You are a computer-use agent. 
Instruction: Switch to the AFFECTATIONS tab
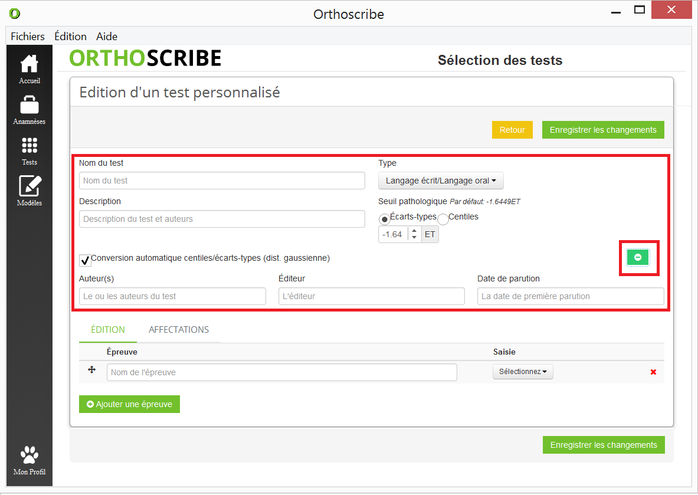(x=179, y=330)
